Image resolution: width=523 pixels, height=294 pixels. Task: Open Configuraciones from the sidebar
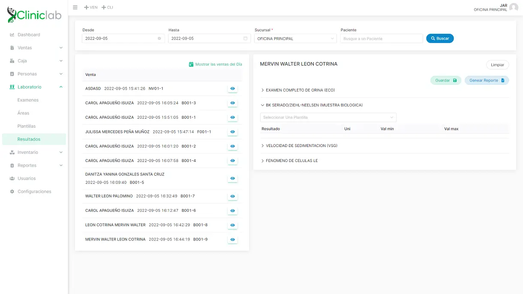34,192
